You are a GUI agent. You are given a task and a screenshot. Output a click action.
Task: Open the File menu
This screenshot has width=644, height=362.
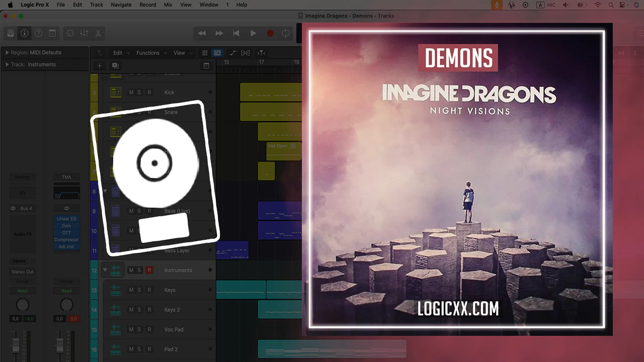[x=61, y=5]
